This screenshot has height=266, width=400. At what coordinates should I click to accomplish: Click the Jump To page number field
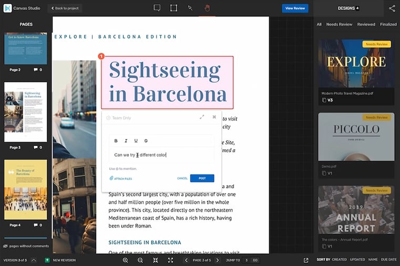click(246, 260)
